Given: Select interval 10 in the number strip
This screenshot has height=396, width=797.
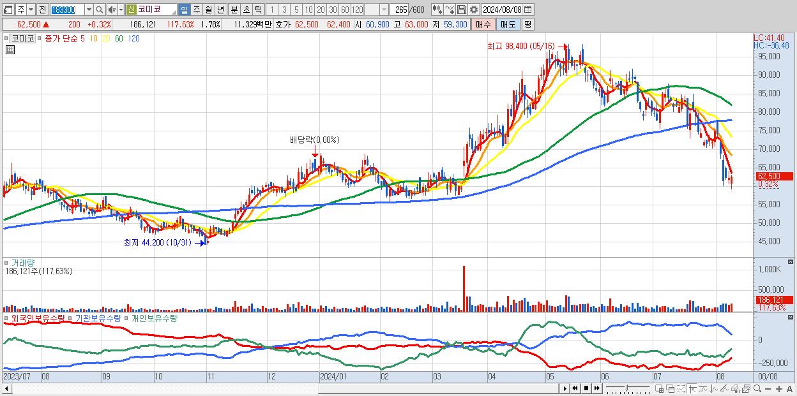Looking at the screenshot, I should tap(308, 10).
